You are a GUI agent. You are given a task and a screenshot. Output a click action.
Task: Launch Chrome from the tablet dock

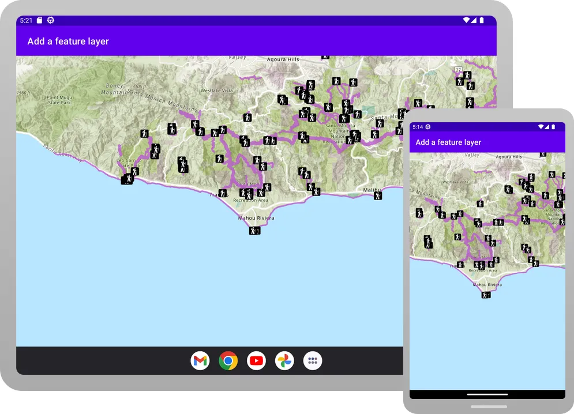(x=228, y=361)
